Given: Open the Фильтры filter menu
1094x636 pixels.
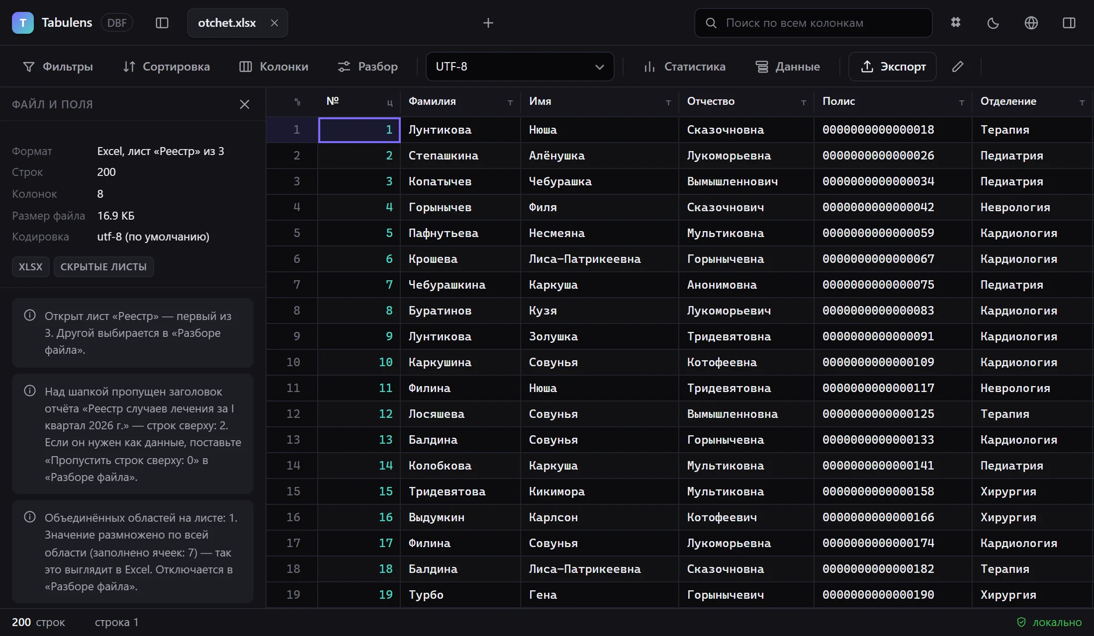Looking at the screenshot, I should tap(58, 67).
